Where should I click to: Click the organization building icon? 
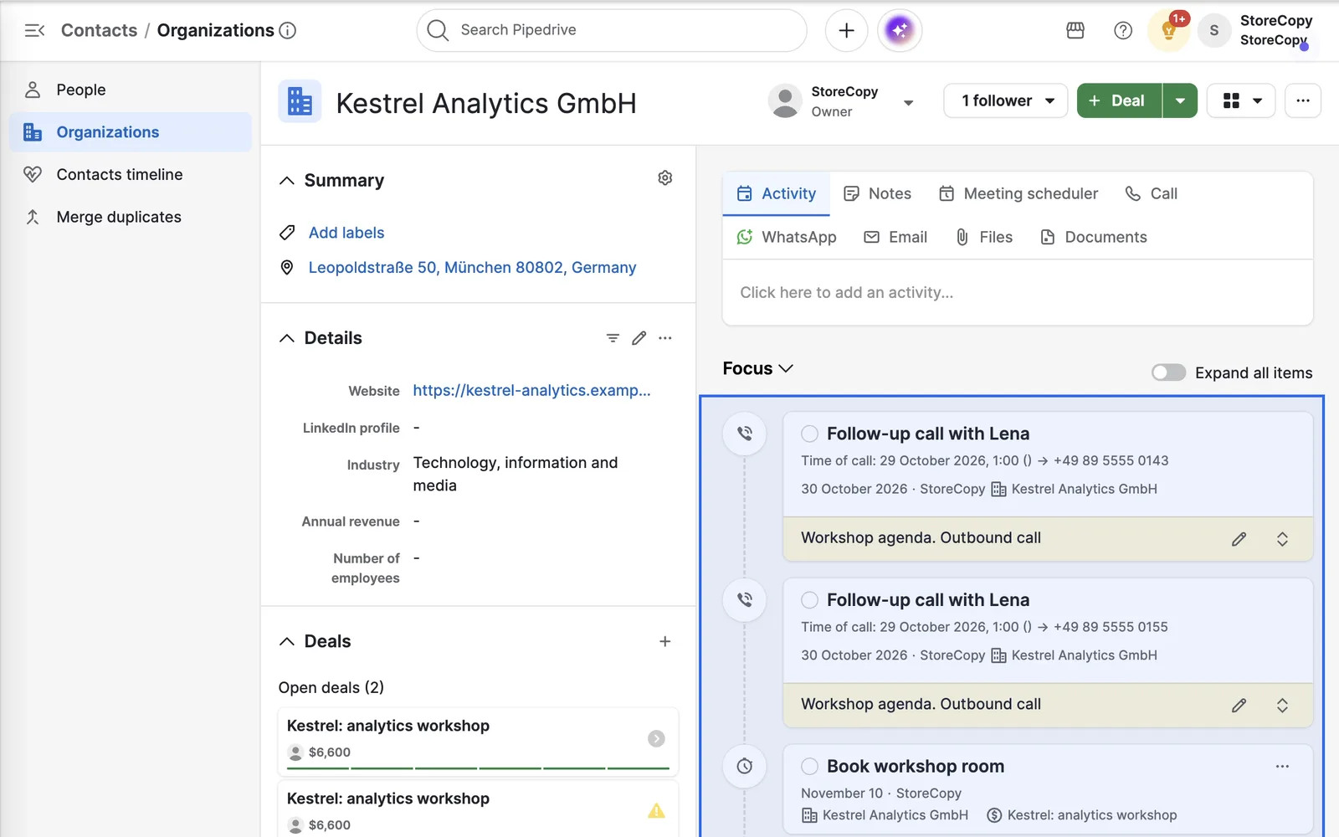[x=300, y=101]
